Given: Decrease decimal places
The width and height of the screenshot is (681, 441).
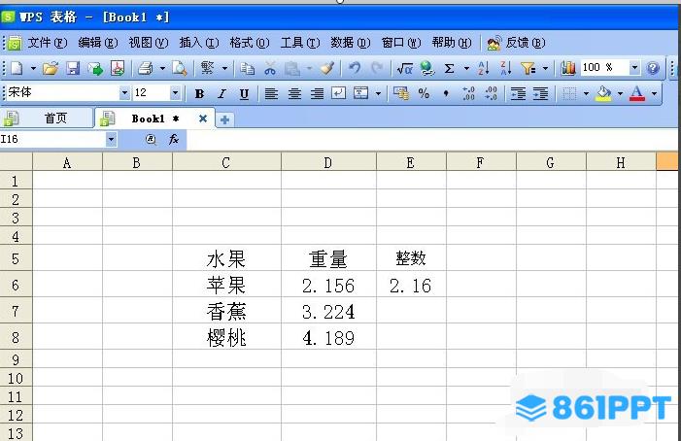Looking at the screenshot, I should click(491, 93).
